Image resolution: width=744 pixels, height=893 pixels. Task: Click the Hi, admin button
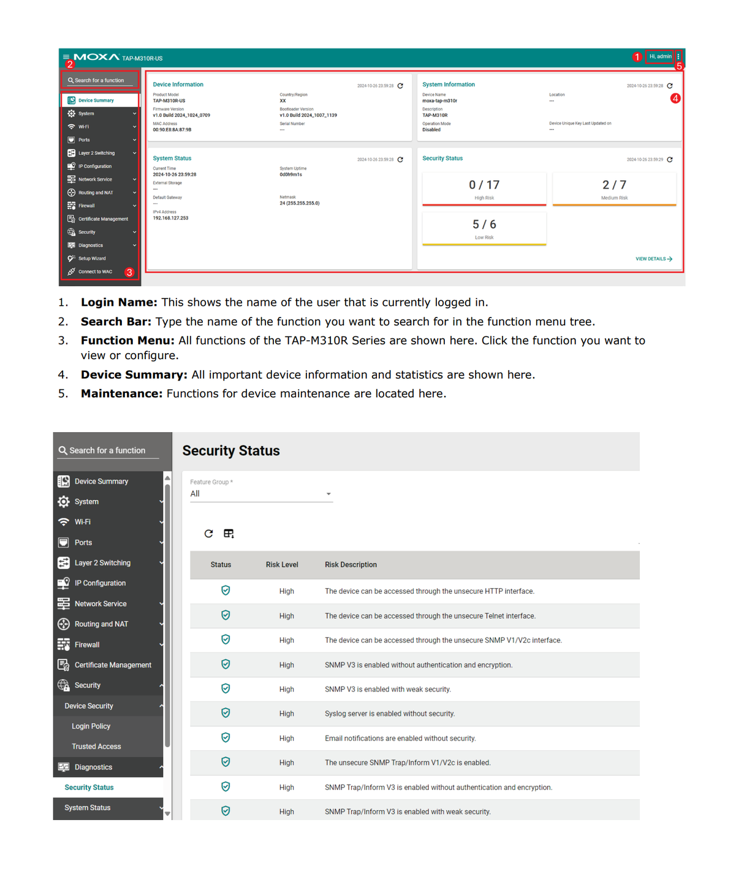pyautogui.click(x=659, y=56)
